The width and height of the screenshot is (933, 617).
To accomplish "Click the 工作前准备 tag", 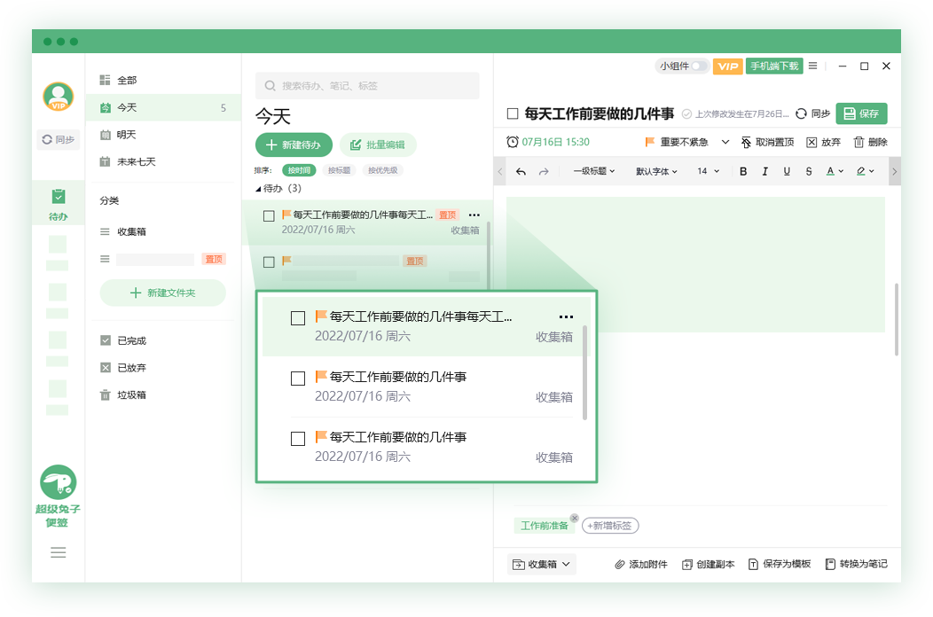I will click(545, 526).
